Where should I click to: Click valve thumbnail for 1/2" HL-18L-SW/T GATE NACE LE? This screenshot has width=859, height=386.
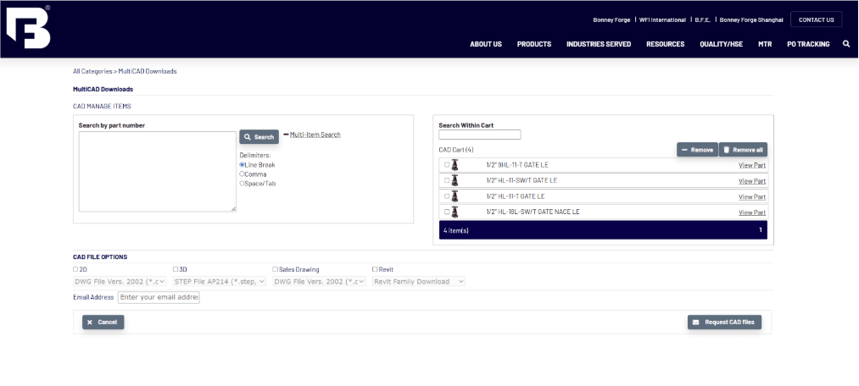point(455,212)
